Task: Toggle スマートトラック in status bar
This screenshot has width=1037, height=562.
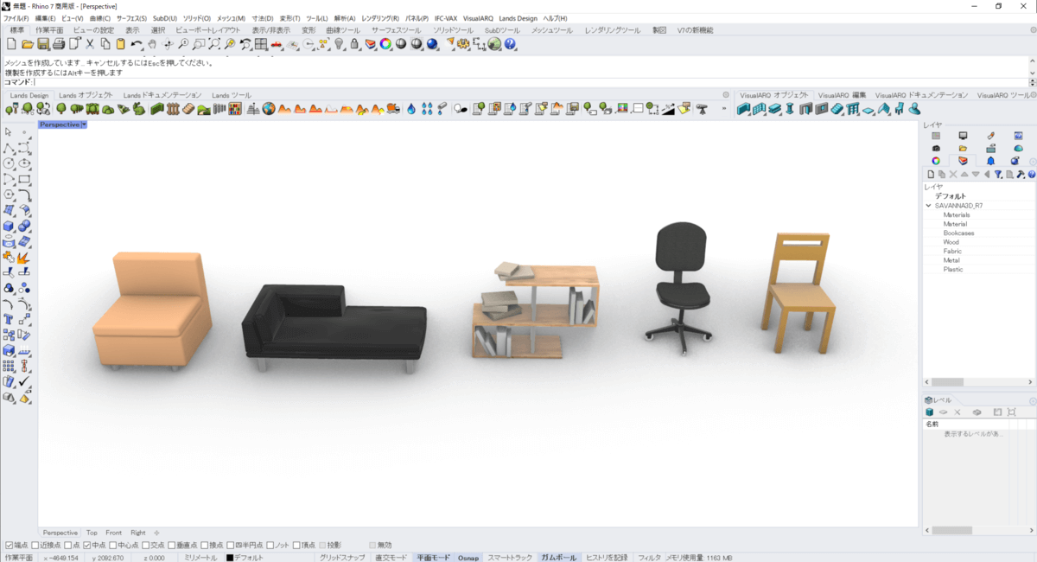Action: tap(510, 558)
